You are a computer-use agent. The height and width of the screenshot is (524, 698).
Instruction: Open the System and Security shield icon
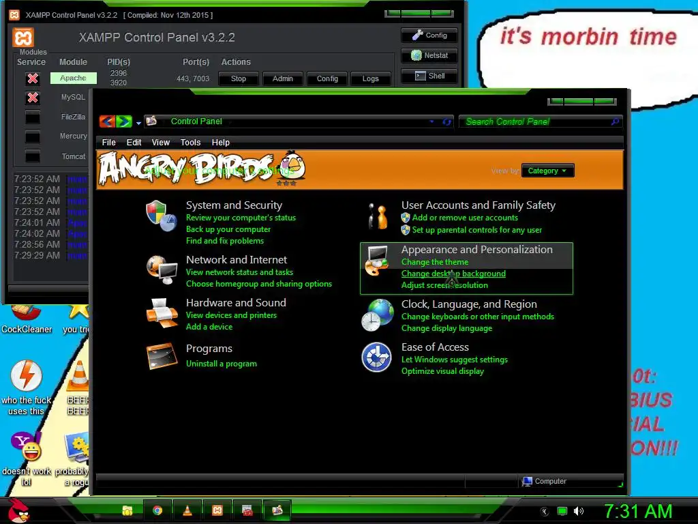coord(161,216)
